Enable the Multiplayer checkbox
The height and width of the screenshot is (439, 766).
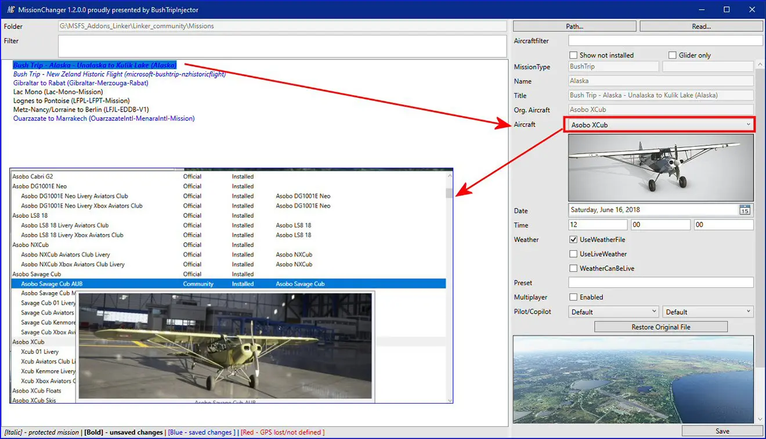[x=573, y=297]
